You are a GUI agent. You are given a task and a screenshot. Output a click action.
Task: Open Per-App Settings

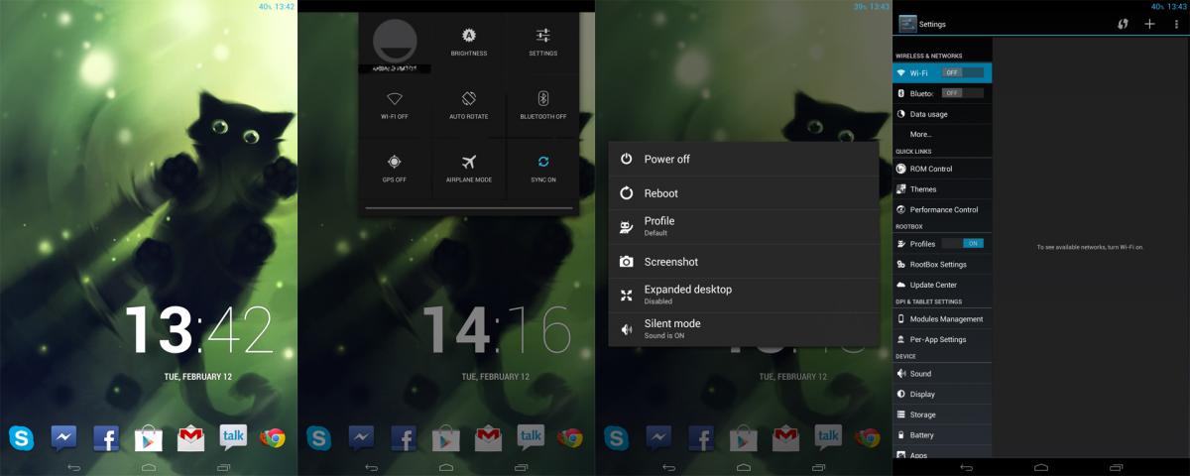pos(942,339)
